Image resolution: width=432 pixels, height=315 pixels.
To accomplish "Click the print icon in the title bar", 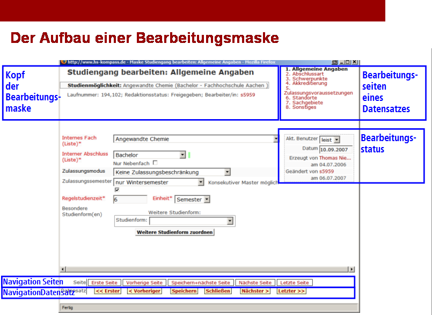I will point(335,62).
